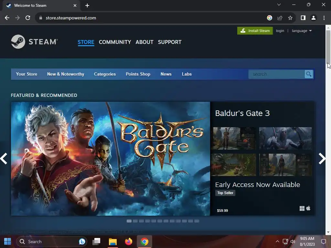Open Chrome three-dot menu
Viewport: 331px width, 248px height.
coord(324,18)
